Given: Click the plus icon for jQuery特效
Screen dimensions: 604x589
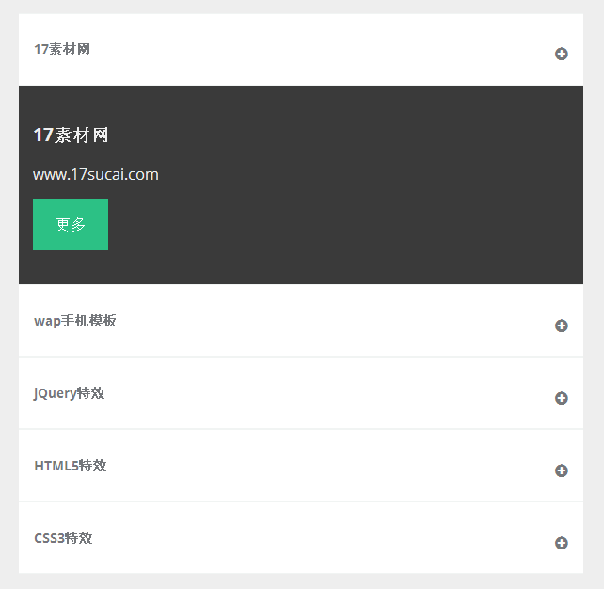Looking at the screenshot, I should pos(562,398).
